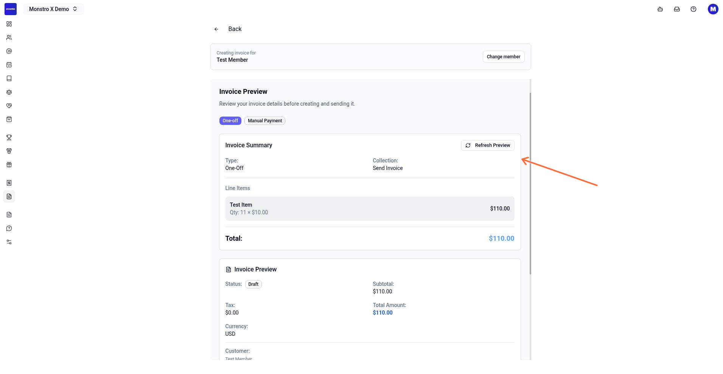Select the Test Item line item row
This screenshot has height=374, width=723.
[x=370, y=209]
